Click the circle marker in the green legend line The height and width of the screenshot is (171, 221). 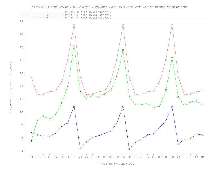point(47,15)
